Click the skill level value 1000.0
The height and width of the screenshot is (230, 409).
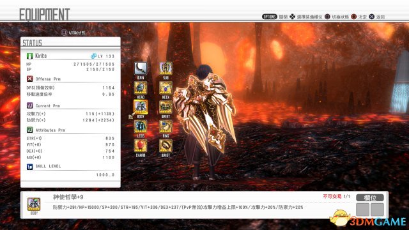105,174
